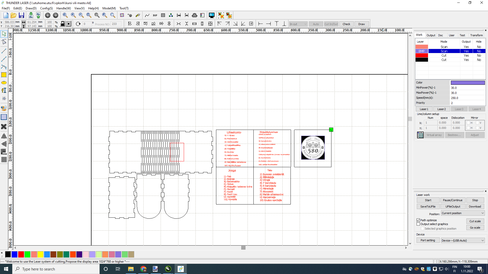The image size is (488, 274).
Task: Switch to the Transform tab
Action: click(476, 35)
